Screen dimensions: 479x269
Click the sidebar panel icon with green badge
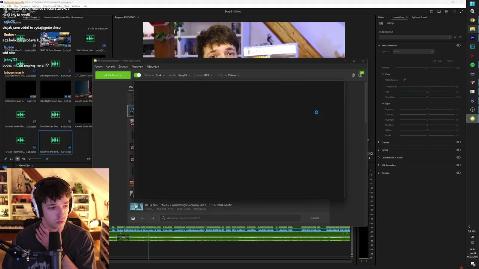tap(360, 75)
